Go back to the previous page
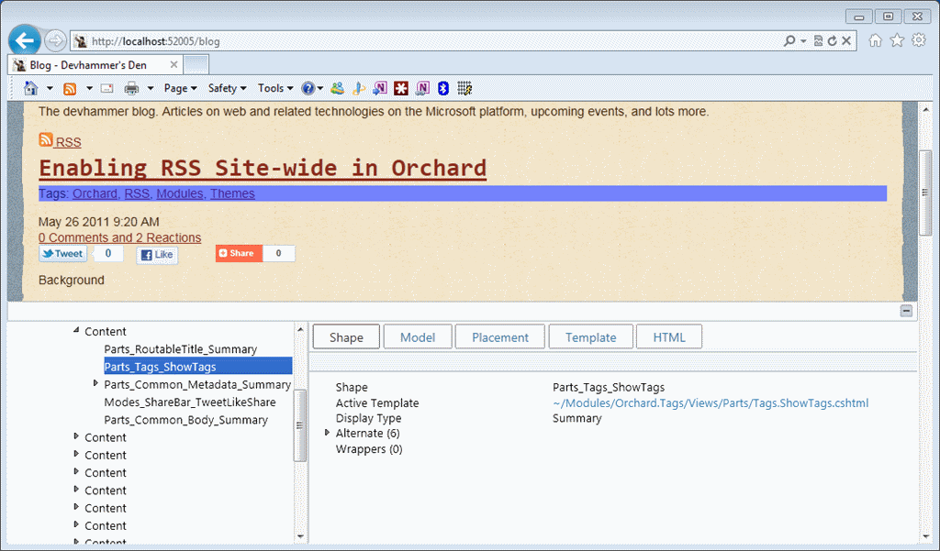This screenshot has width=940, height=551. (25, 40)
